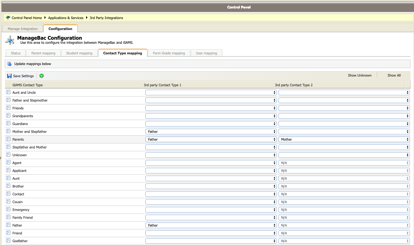Click the row icon beside Friend
Image resolution: width=414 pixels, height=245 pixels.
[8, 233]
